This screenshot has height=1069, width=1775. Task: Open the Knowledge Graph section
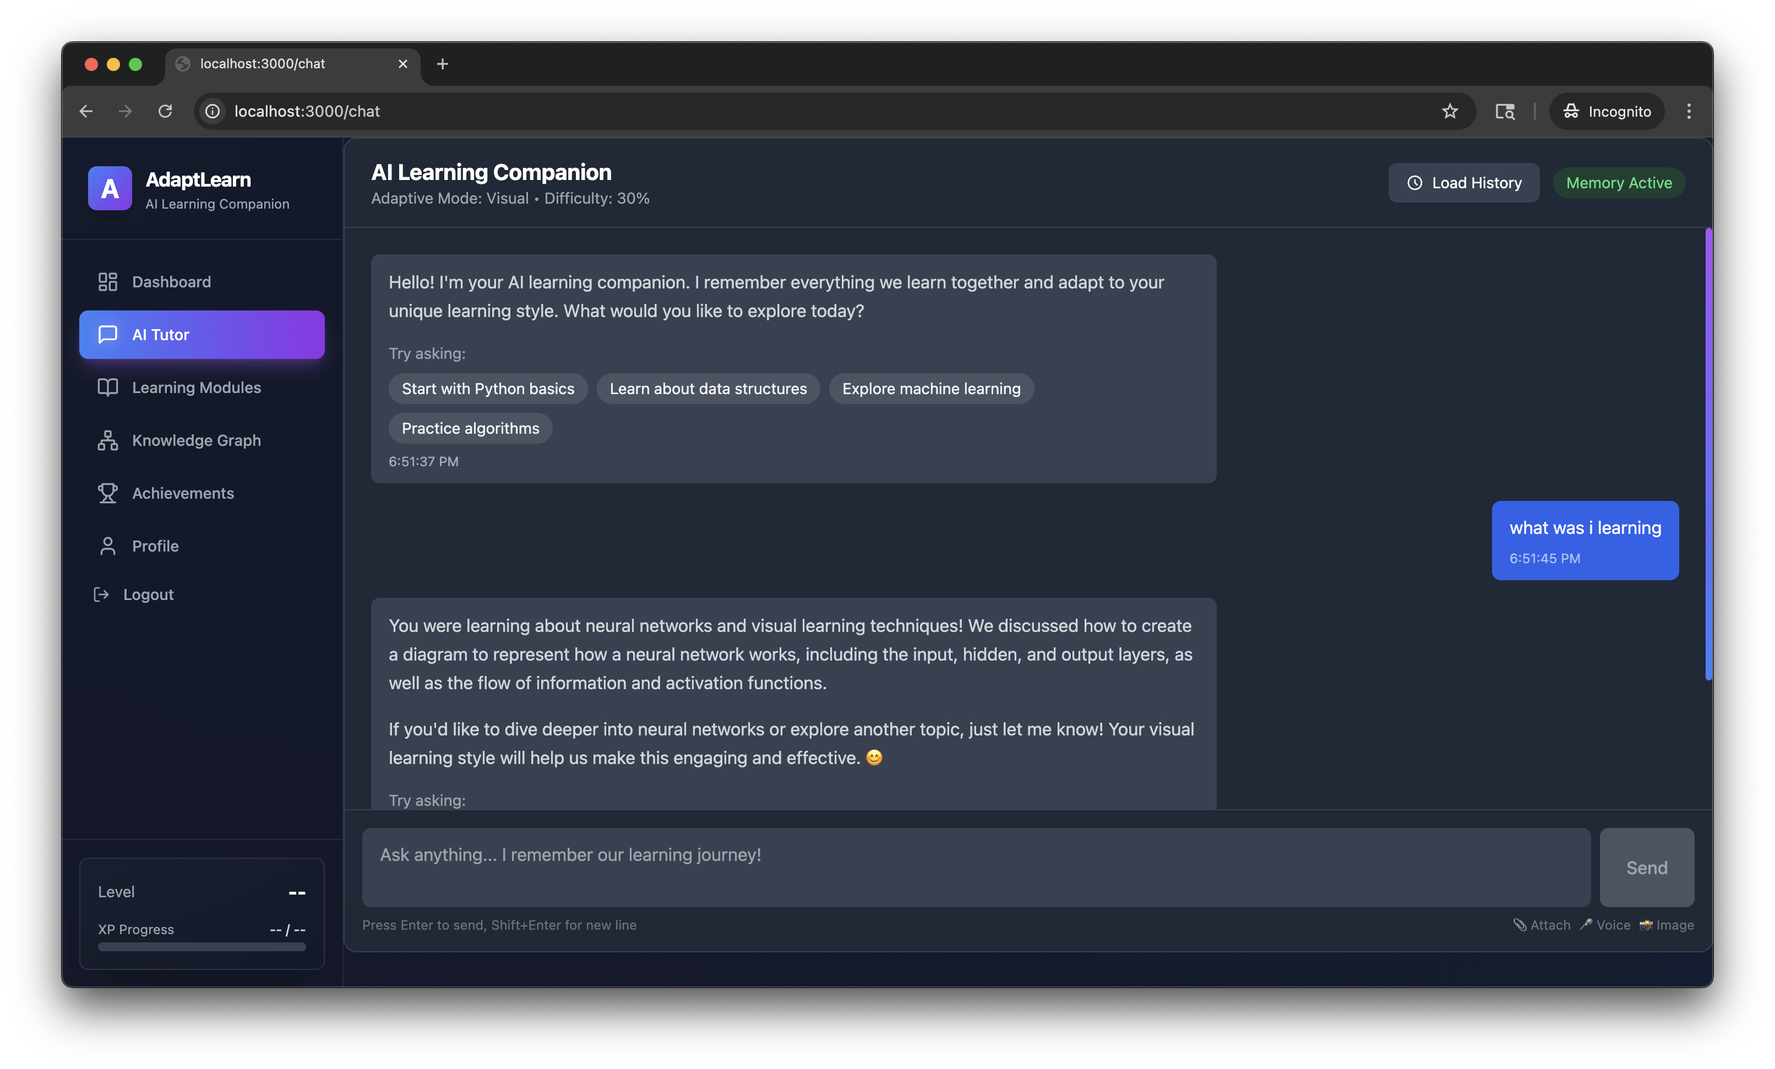[196, 440]
